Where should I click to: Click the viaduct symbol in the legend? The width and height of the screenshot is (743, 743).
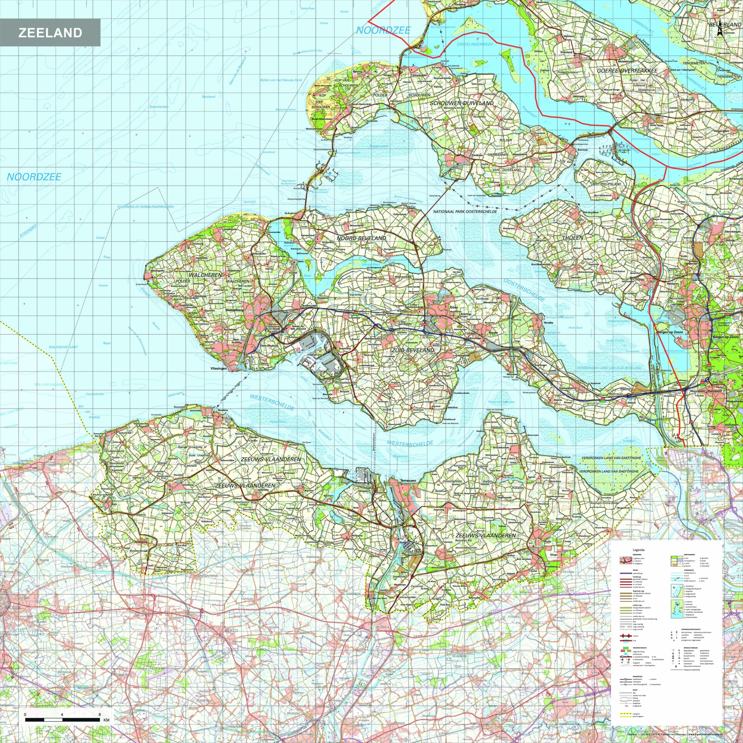click(626, 636)
